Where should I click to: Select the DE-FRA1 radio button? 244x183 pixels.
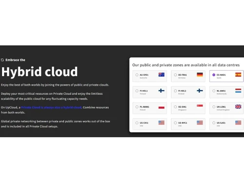pos(175,75)
